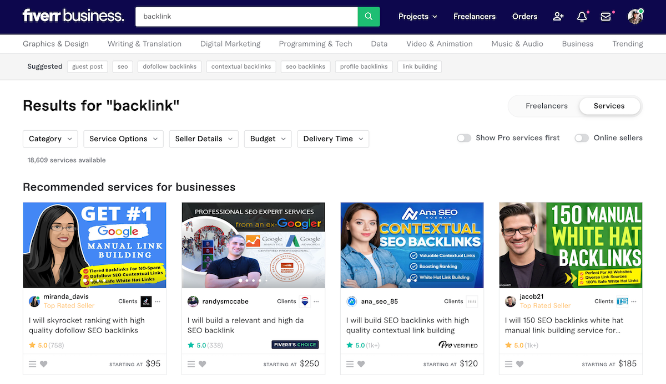Favorite the ana_seo_85 service with the heart
Screen dimensions: 666x384
361,364
